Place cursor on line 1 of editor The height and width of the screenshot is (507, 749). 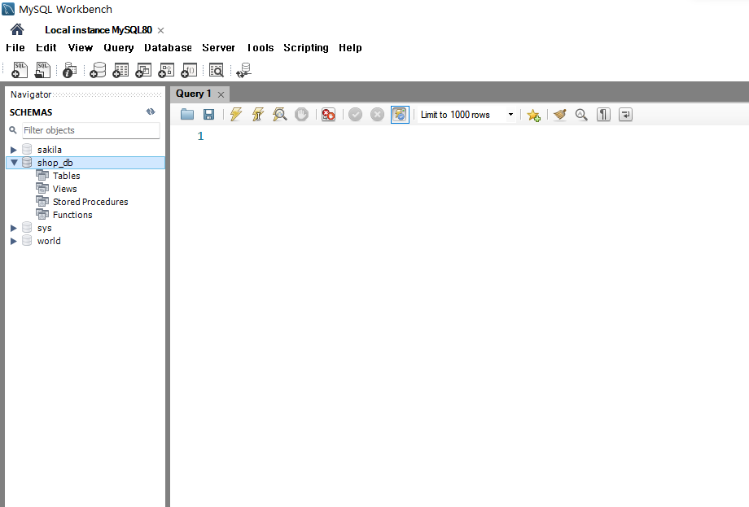point(458,137)
